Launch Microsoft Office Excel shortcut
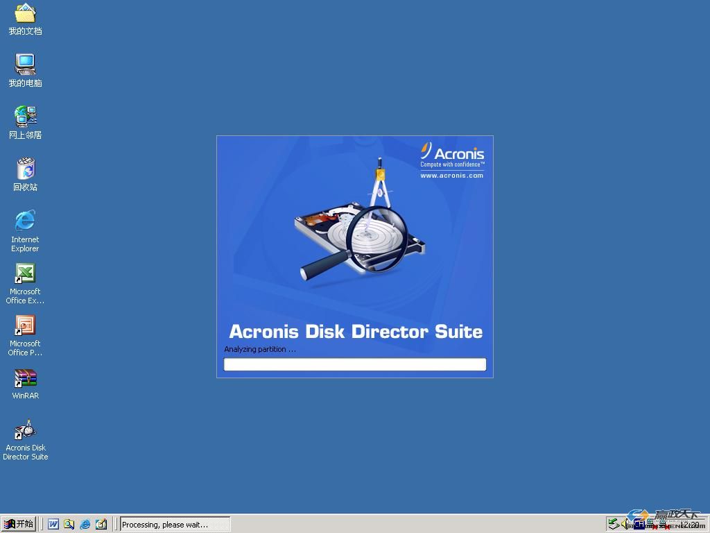Viewport: 710px width, 533px height. point(26,274)
